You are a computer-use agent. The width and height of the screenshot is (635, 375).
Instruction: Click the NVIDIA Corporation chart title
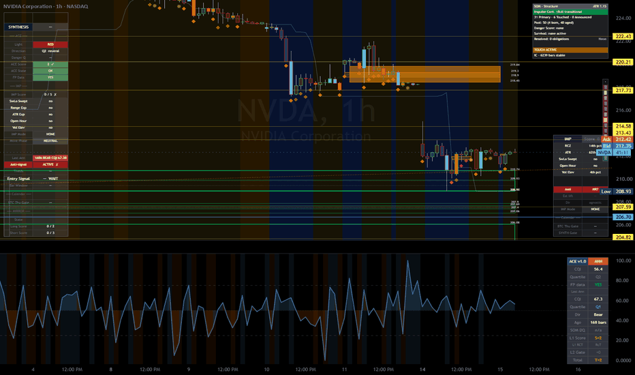[46, 6]
